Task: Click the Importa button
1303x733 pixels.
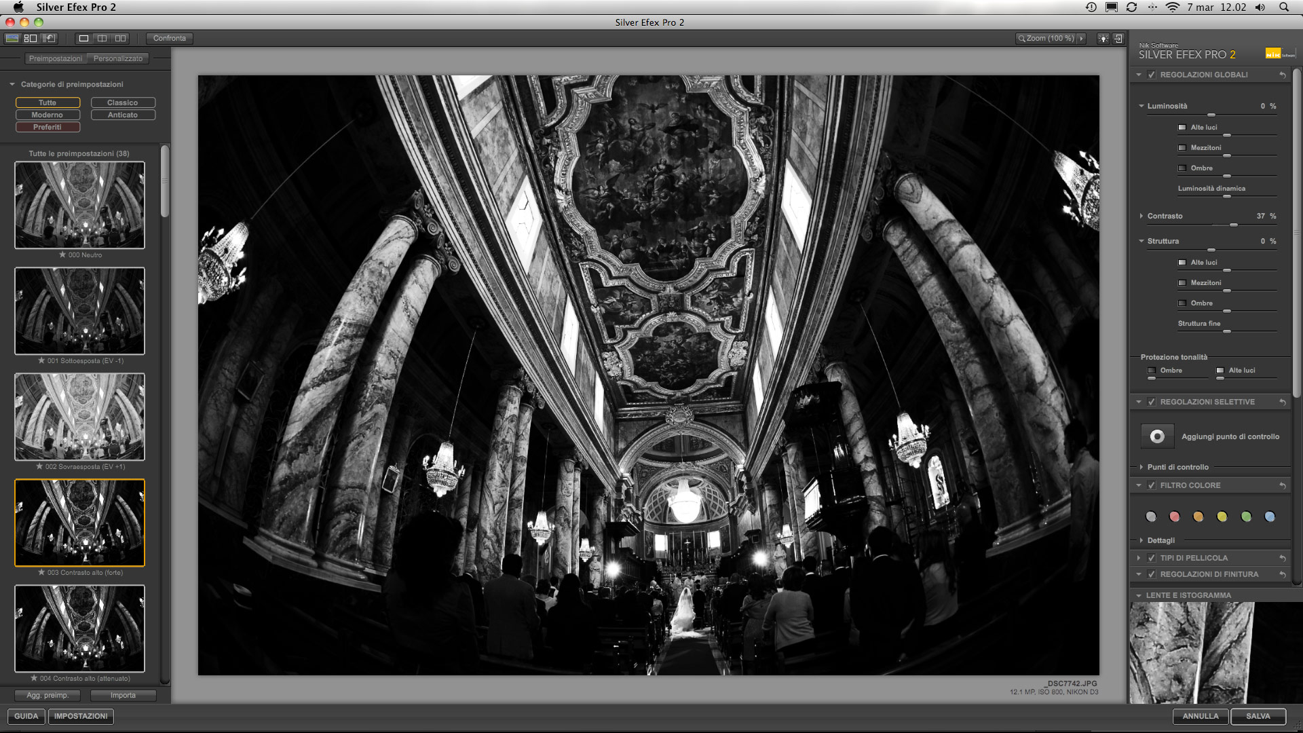Action: (x=124, y=696)
